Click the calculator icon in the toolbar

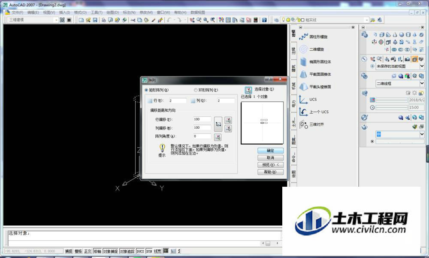(x=256, y=20)
